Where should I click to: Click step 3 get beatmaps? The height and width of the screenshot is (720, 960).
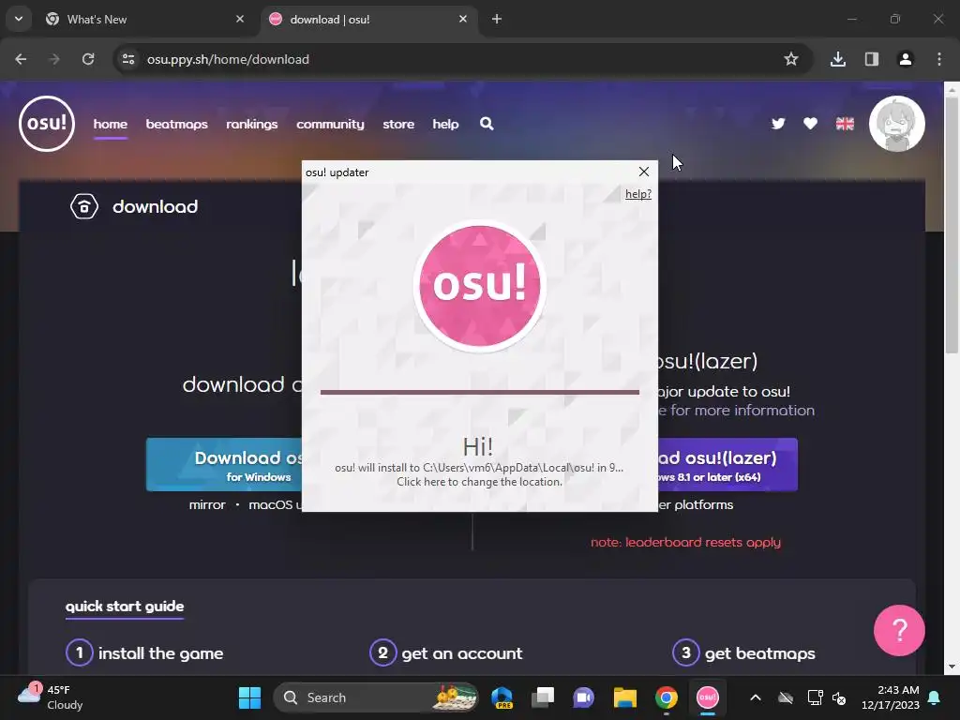pyautogui.click(x=743, y=653)
